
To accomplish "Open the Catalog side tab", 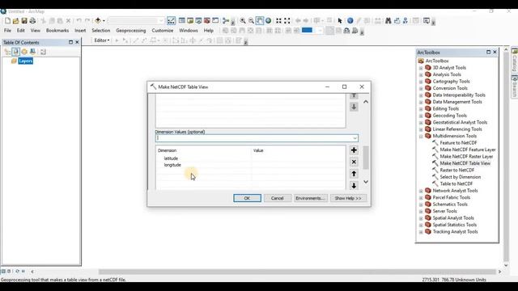I will point(515,60).
